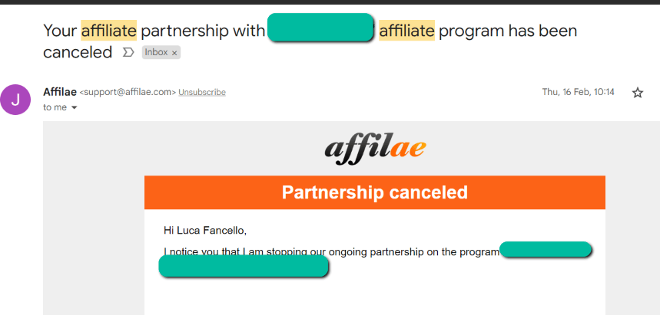660x315 pixels.
Task: Expand recipient details arrow next to 'to me'
Action: [75, 107]
